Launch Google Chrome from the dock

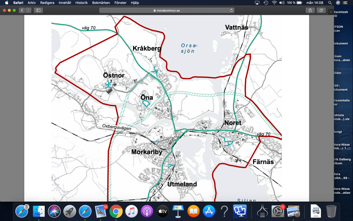click(116, 211)
